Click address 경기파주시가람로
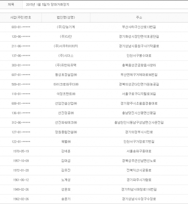 click(x=139, y=180)
